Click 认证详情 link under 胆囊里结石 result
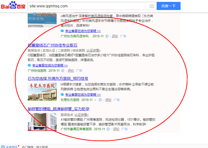 point(94,50)
